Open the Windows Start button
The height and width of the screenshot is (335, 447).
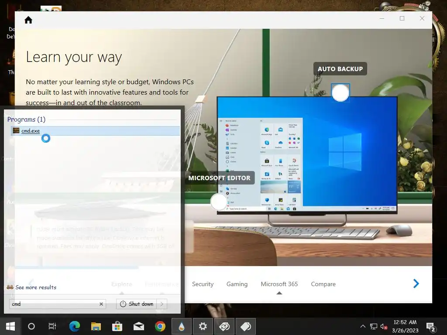(10, 326)
